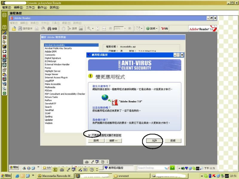This screenshot has width=239, height=179.
Task: Click the 100% zoom input field
Action: tap(119, 28)
